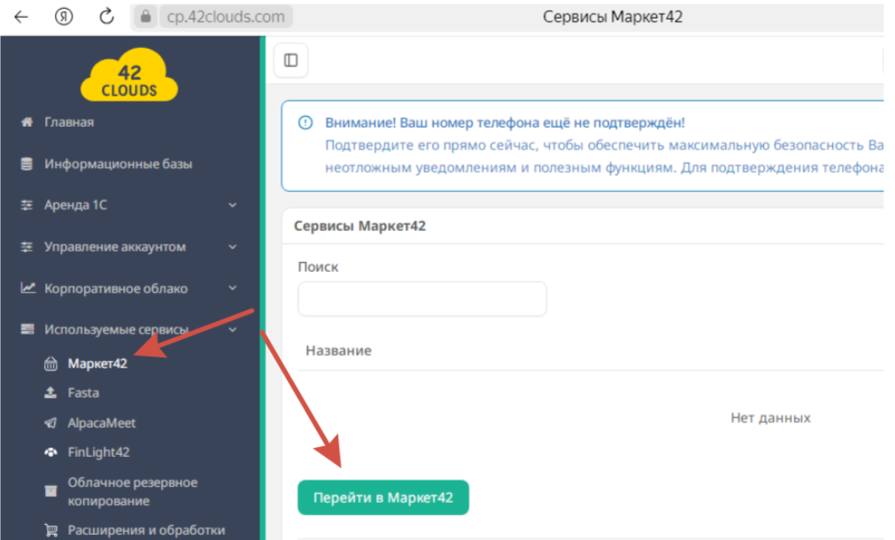The image size is (895, 540).
Task: Click into the Поиск search field
Action: click(x=421, y=298)
